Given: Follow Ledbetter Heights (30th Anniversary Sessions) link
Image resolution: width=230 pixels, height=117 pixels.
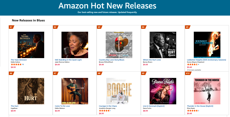Looking at the screenshot, I should click(206, 60).
